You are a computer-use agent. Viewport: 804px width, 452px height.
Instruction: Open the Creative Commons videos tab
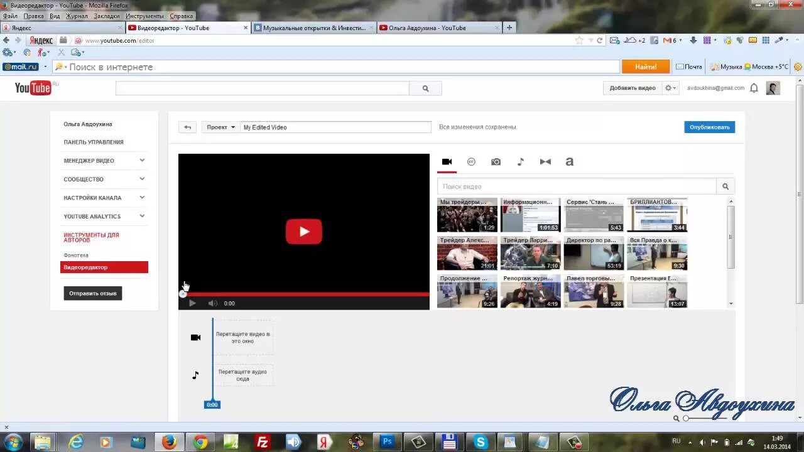point(471,162)
